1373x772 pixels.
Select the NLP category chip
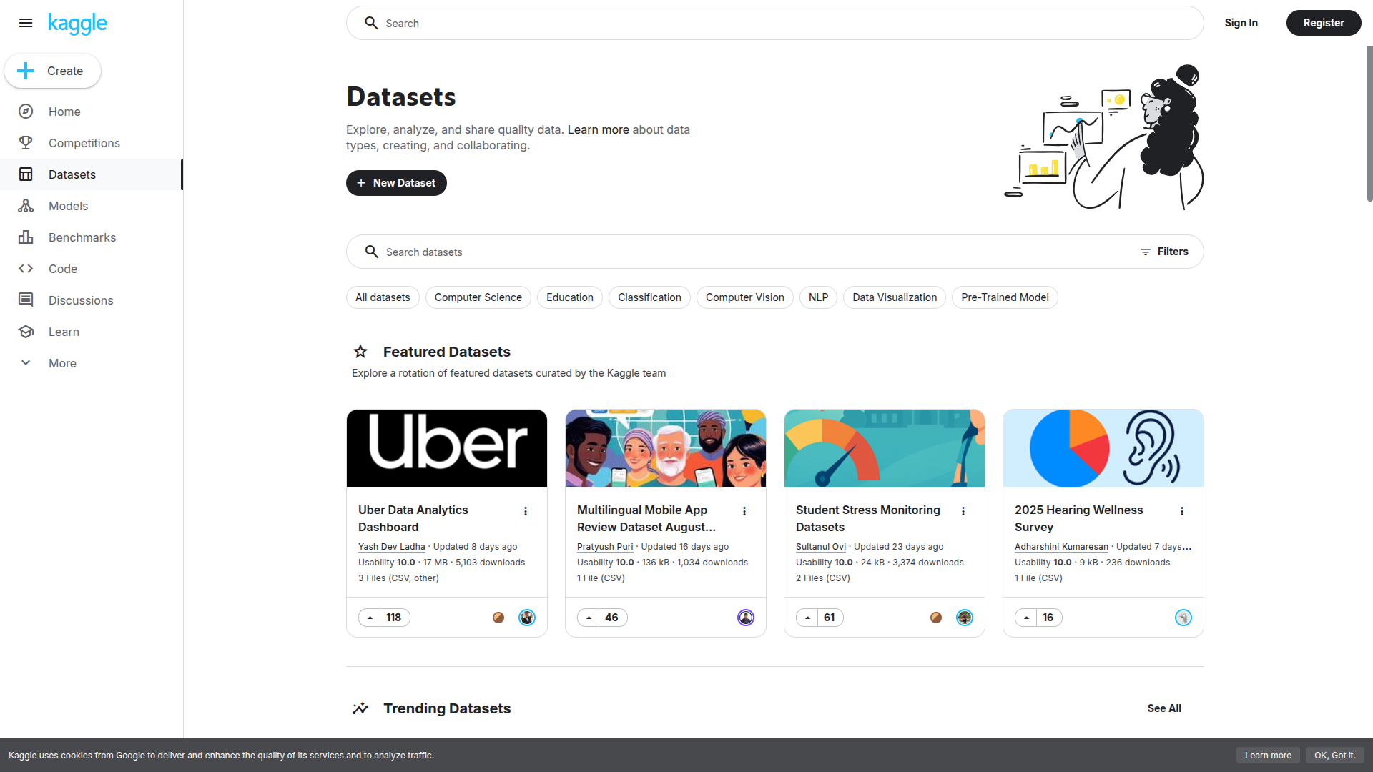point(818,297)
